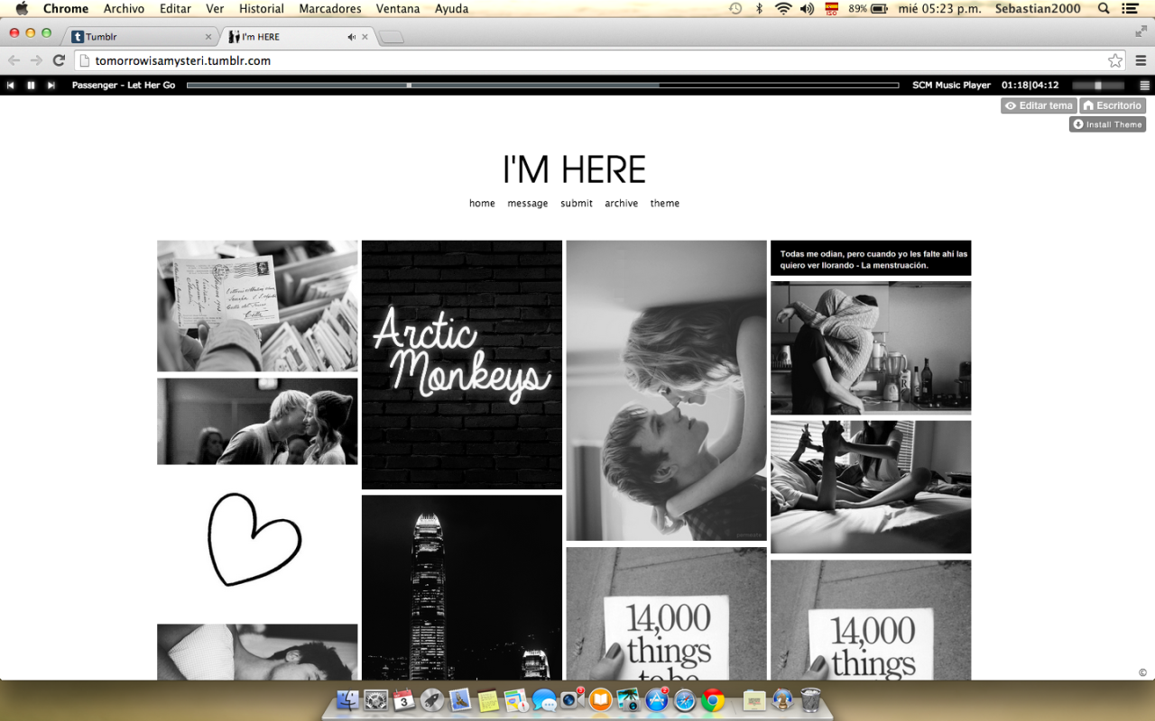Image resolution: width=1155 pixels, height=721 pixels.
Task: Click the I'M HERE blog title
Action: tap(574, 169)
